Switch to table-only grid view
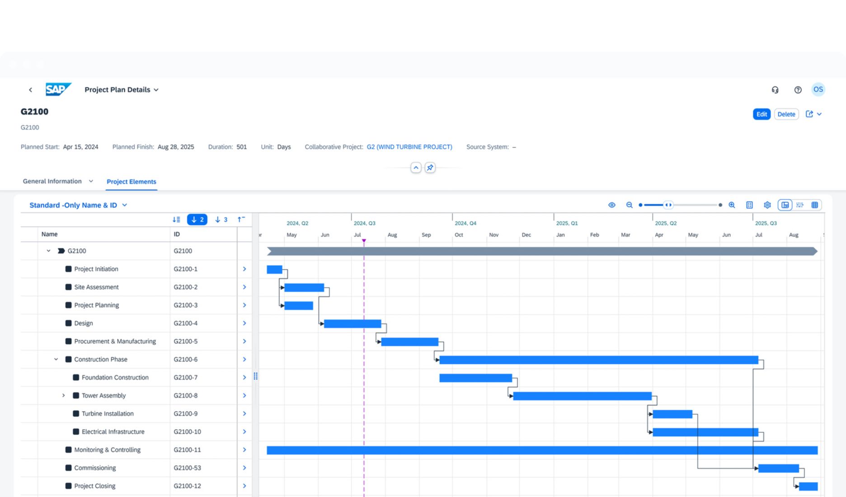The image size is (846, 497). (x=814, y=205)
